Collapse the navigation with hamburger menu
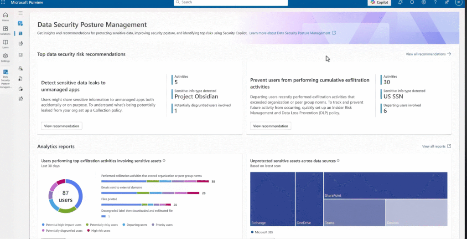Image resolution: width=467 pixels, height=239 pixels. [x=21, y=13]
